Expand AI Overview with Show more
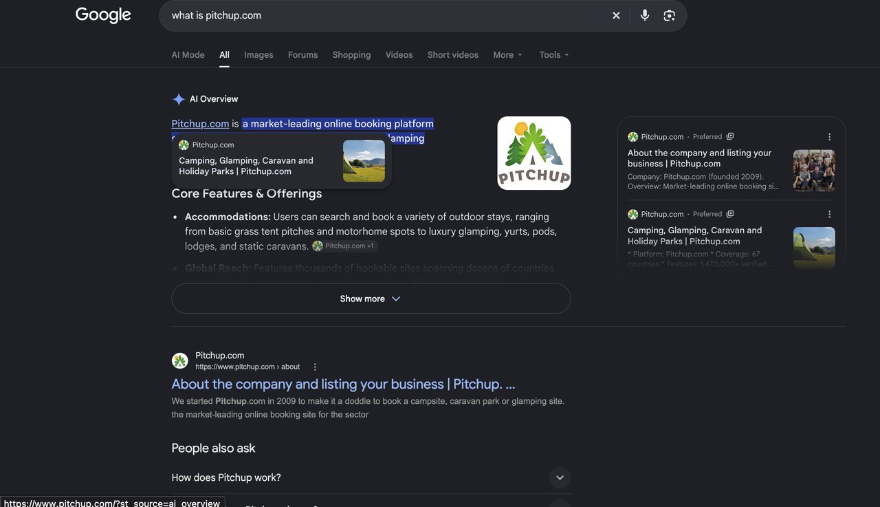Viewport: 880px width, 507px height. tap(371, 299)
